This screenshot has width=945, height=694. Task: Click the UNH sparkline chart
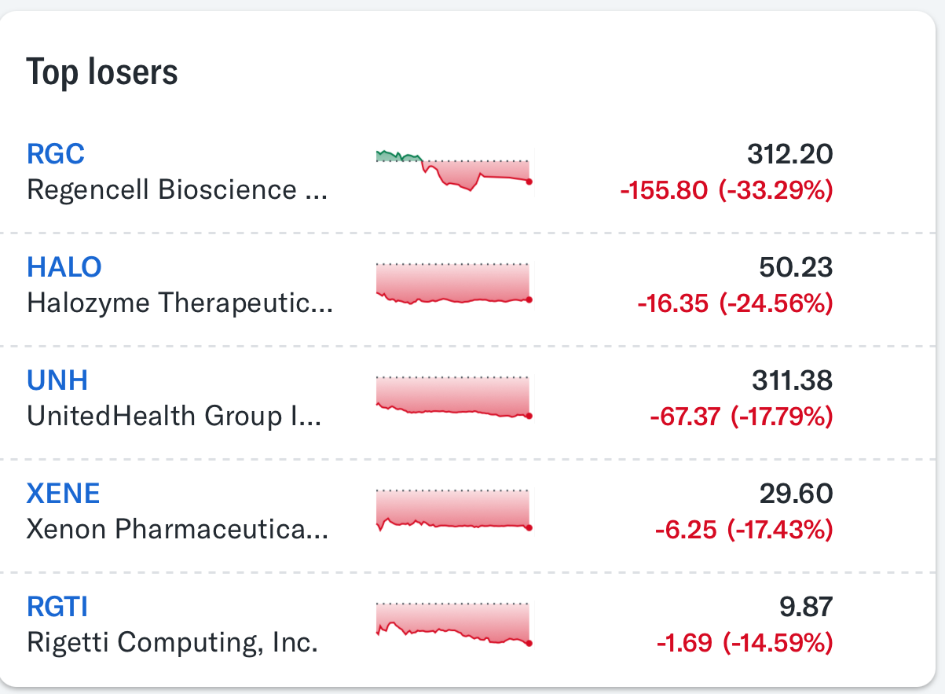[x=455, y=397]
